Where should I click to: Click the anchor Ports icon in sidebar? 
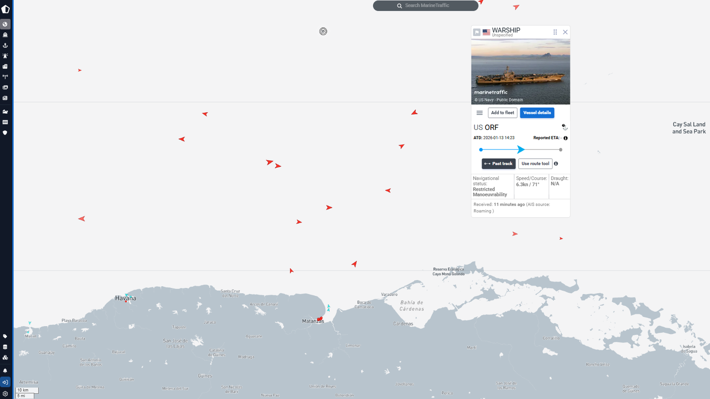pos(5,45)
